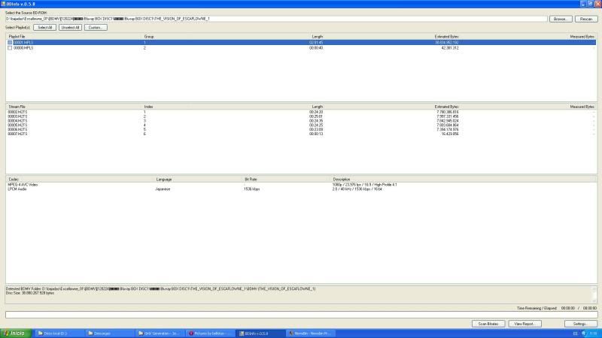Select the MPEG-4 AVC Video codec row

coord(23,184)
